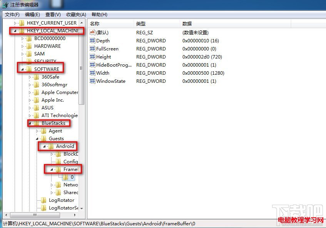Click REG_SZ type of the default value
The height and width of the screenshot is (228, 326).
coord(144,32)
